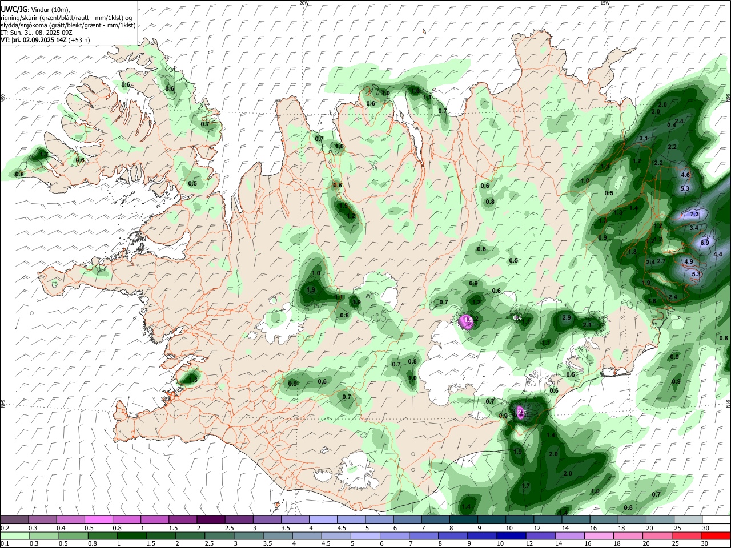The height and width of the screenshot is (548, 731).
Task: Click the 20W longitude label
Action: 304,3
